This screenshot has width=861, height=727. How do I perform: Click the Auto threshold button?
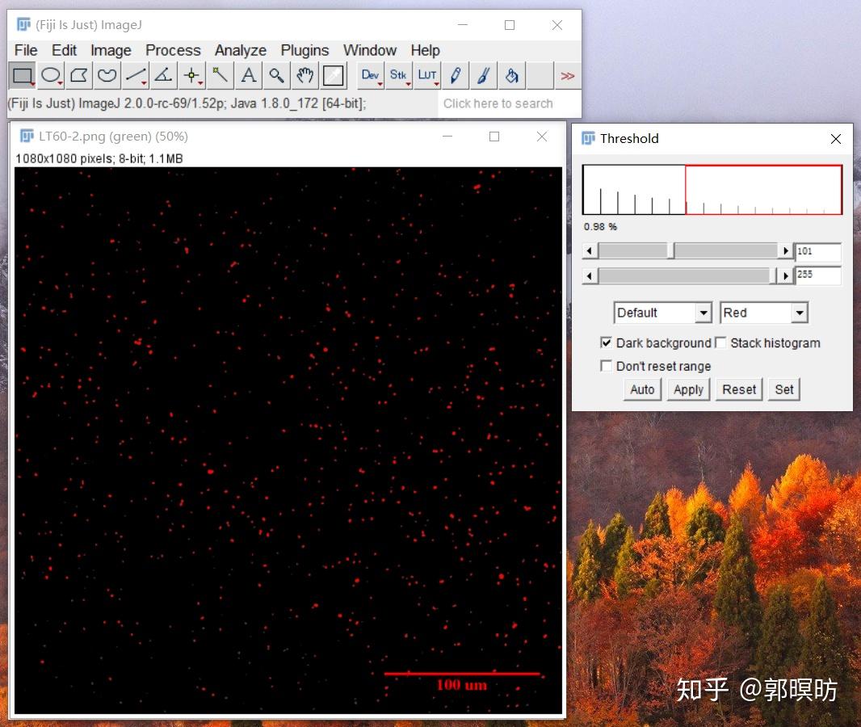pos(641,389)
